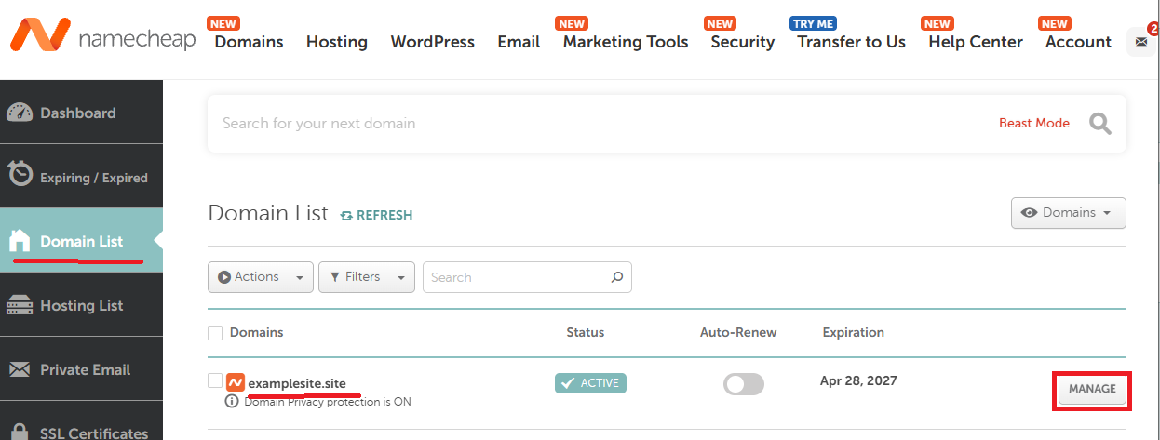Open the WordPress menu
Image resolution: width=1160 pixels, height=440 pixels.
(x=432, y=42)
